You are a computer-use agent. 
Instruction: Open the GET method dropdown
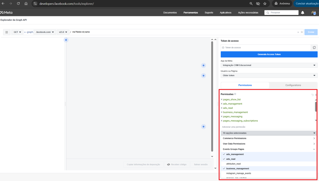point(17,32)
